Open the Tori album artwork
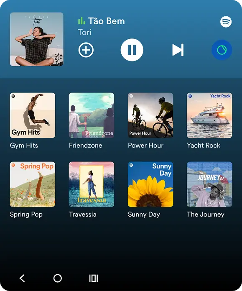This screenshot has width=242, height=291. (36, 39)
